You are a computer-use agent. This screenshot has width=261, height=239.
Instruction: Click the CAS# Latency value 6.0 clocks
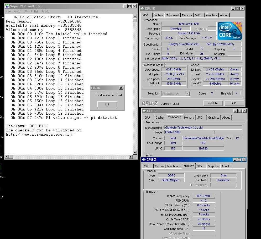tap(204, 205)
